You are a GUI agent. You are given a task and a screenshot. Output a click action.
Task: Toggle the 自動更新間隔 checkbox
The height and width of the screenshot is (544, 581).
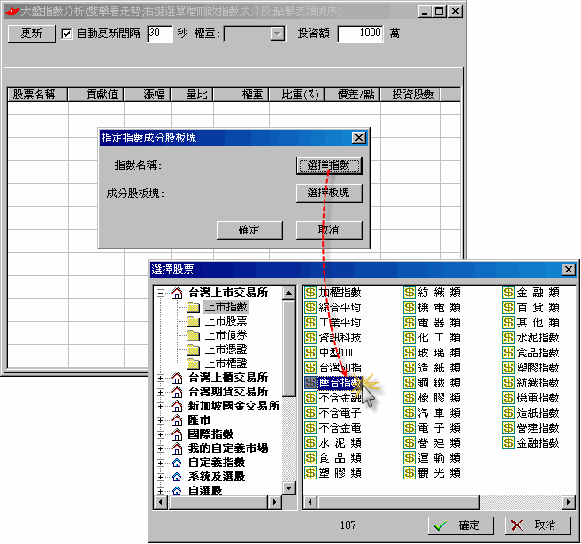coord(66,34)
